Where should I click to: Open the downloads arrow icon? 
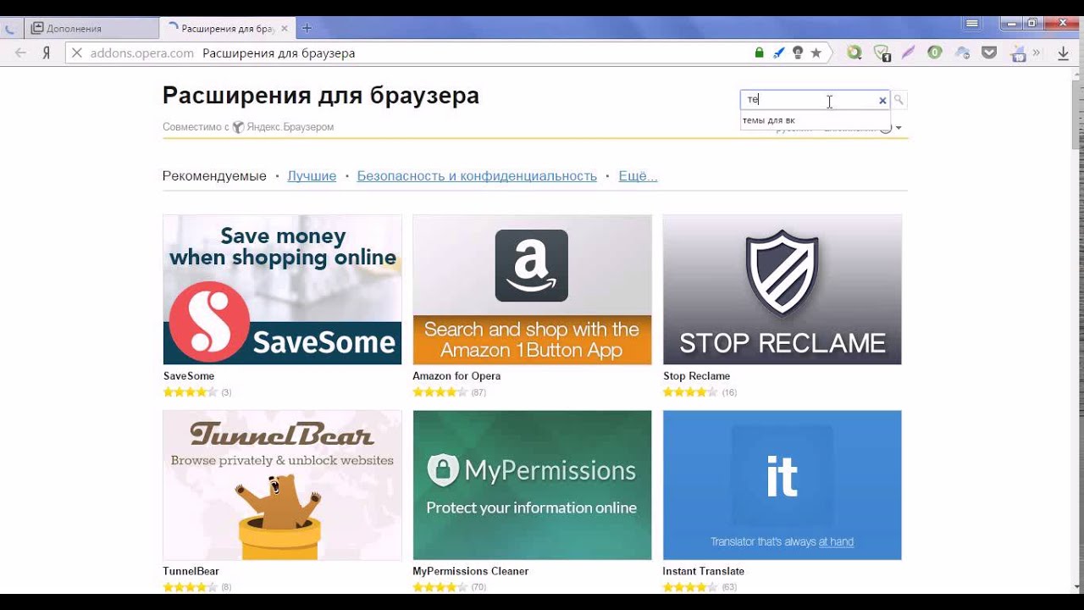(x=1064, y=53)
